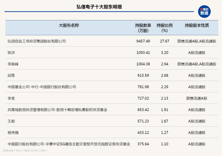The width and height of the screenshot is (222, 156).
Task: Click the value 1004.38
Action: tap(143, 64)
